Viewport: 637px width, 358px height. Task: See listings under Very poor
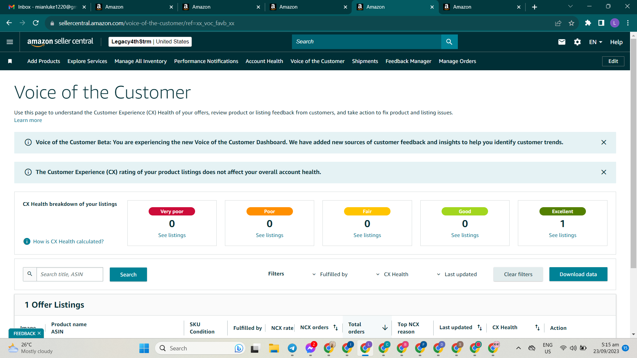[x=172, y=235]
